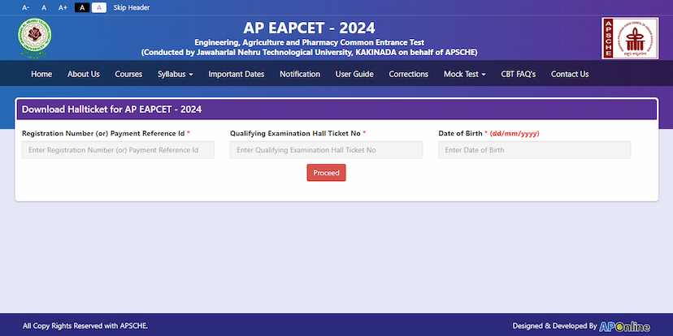Viewport: 673px width, 336px height.
Task: Decrease font size with A- button
Action: (x=26, y=8)
